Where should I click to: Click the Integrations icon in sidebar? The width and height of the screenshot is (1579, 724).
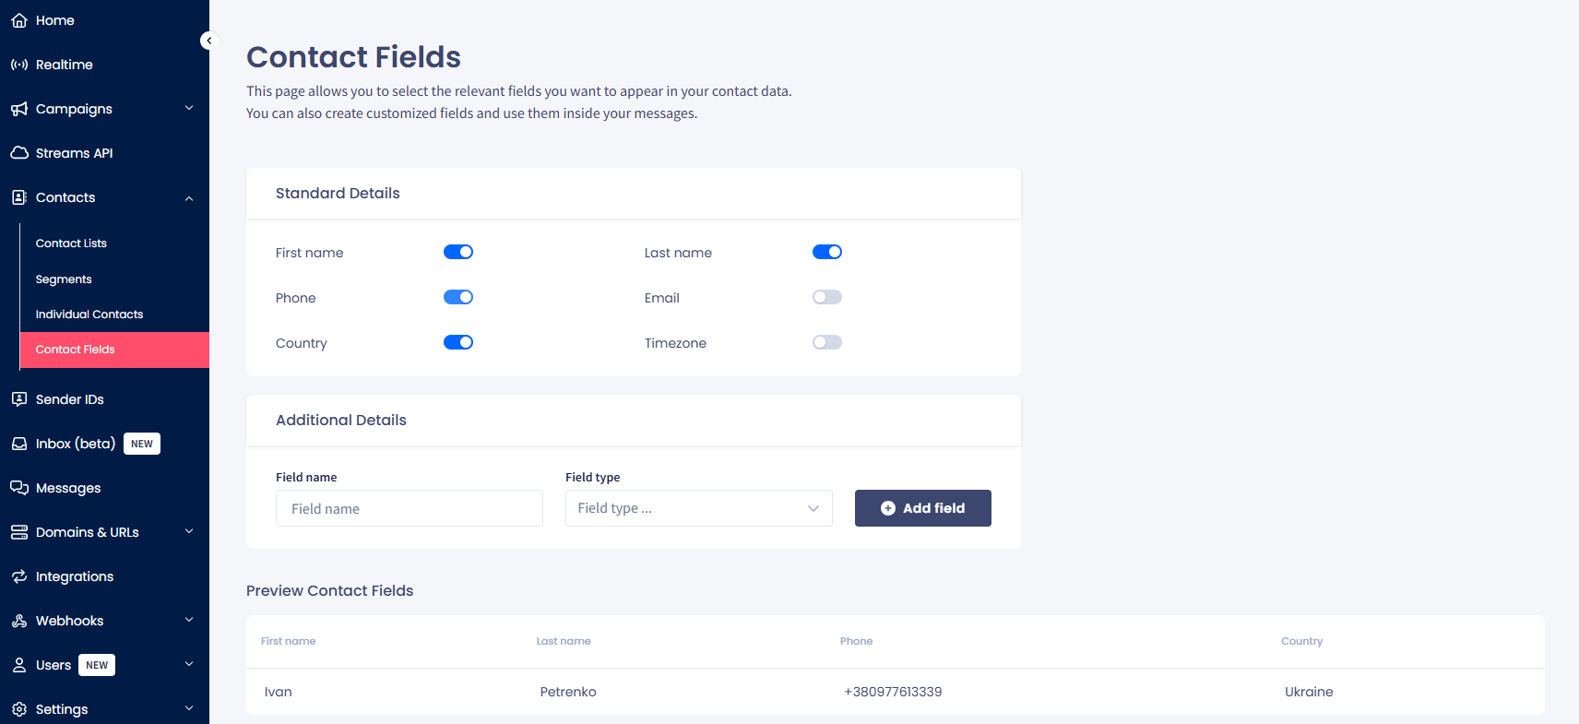pyautogui.click(x=18, y=576)
